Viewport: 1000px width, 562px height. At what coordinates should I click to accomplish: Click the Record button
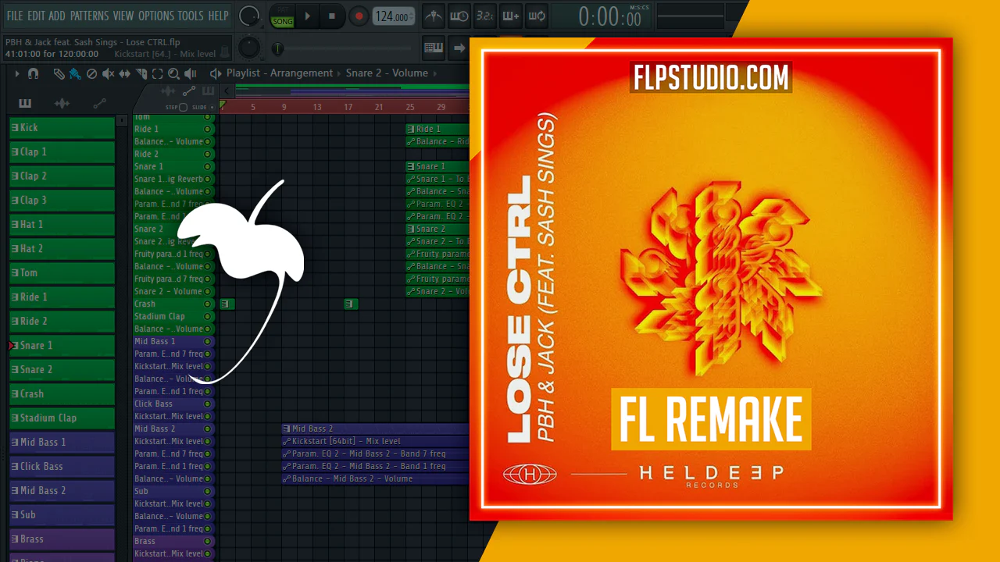359,16
